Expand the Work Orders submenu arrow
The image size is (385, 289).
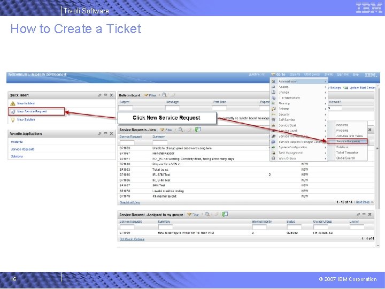[325, 158]
